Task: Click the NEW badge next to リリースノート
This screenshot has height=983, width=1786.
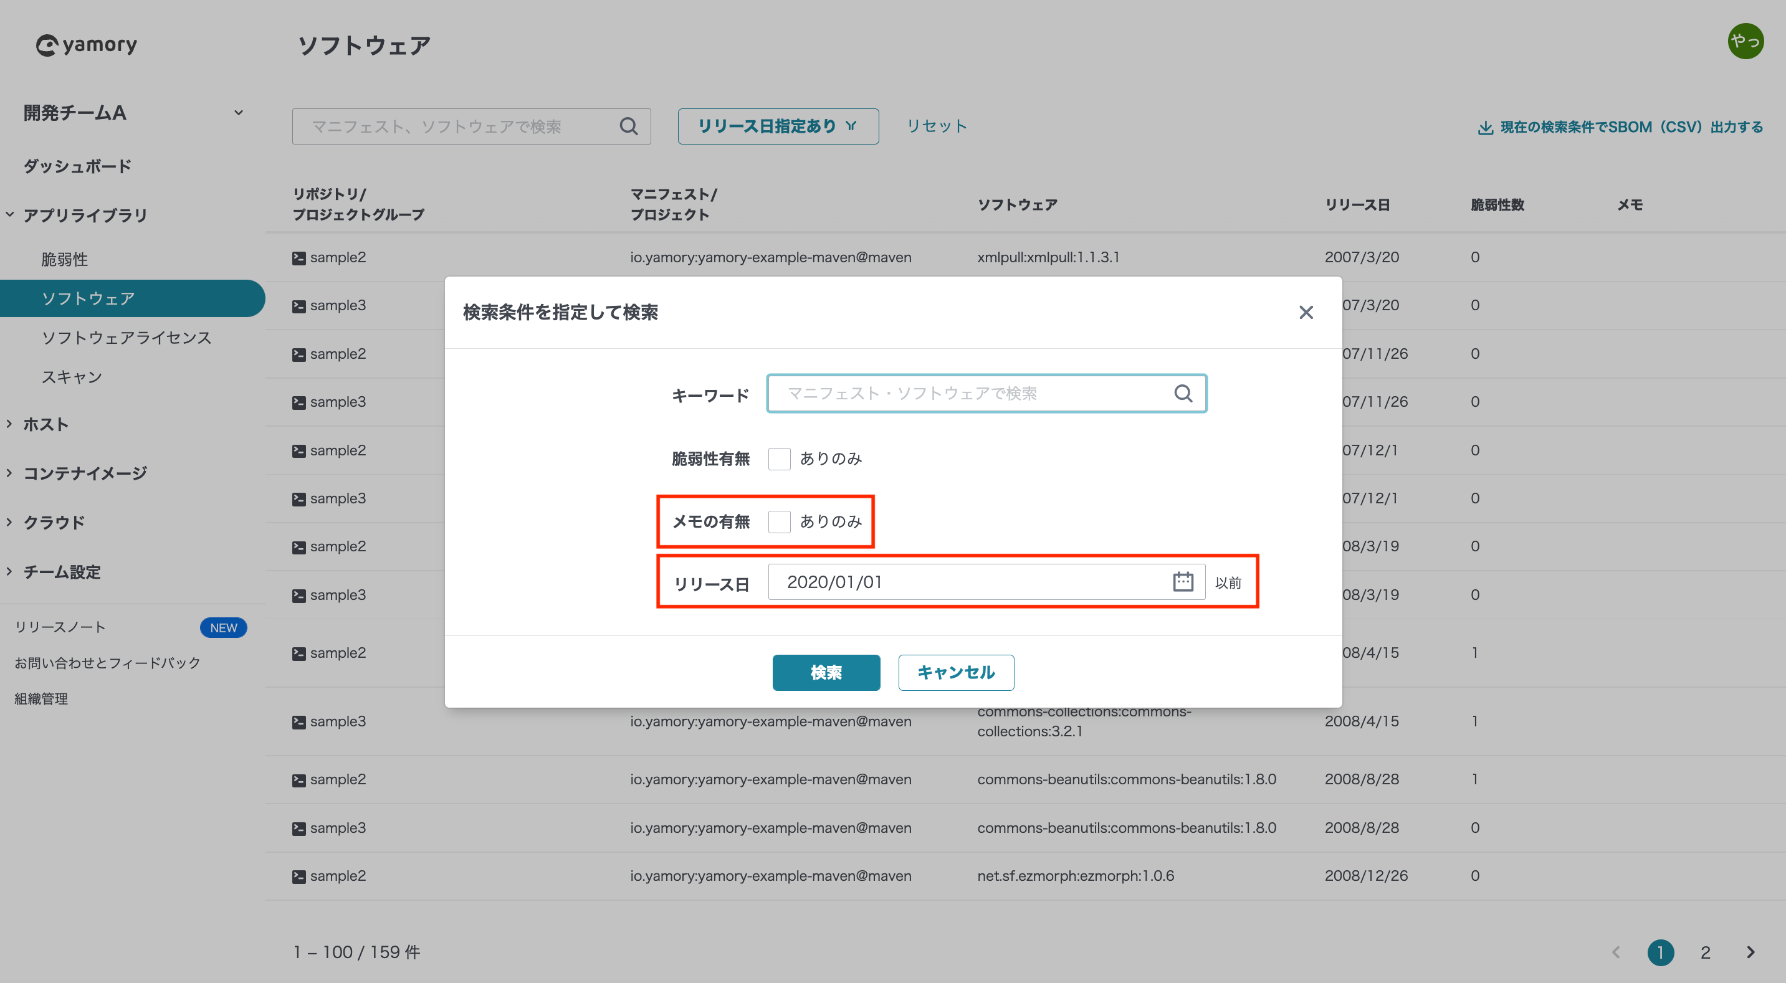Action: click(x=222, y=627)
